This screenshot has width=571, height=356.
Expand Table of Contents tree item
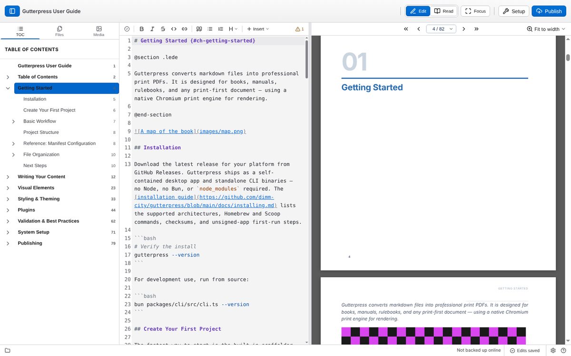click(x=8, y=77)
